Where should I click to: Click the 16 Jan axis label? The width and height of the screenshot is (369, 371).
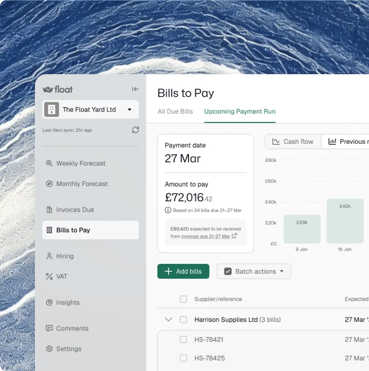(x=345, y=249)
